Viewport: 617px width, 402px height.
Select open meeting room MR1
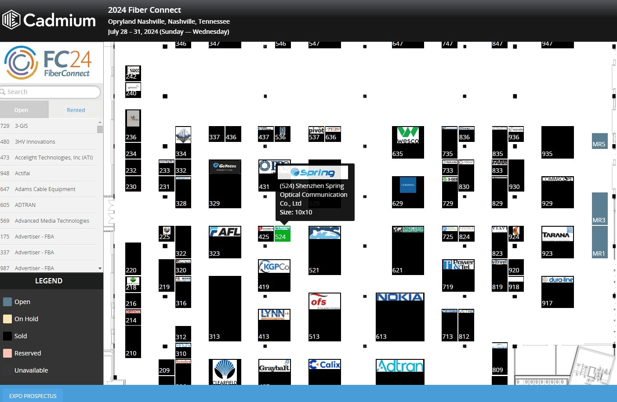coord(600,242)
